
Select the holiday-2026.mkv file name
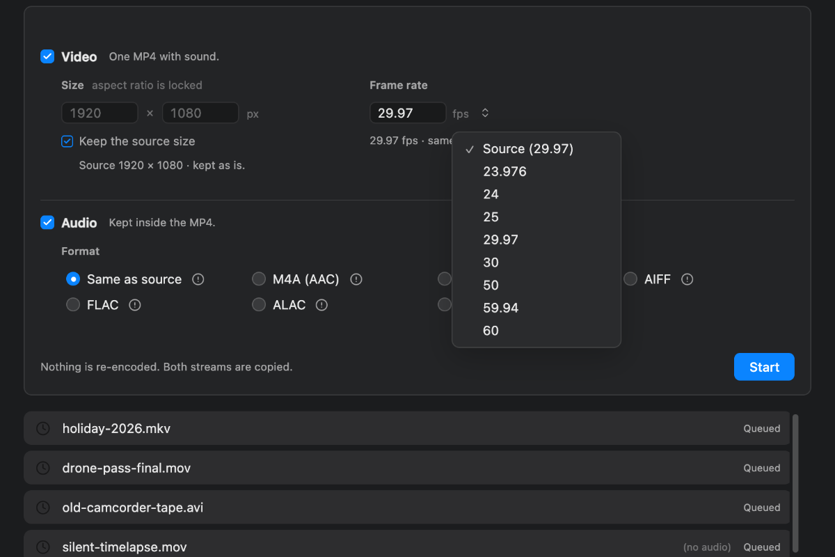point(116,428)
